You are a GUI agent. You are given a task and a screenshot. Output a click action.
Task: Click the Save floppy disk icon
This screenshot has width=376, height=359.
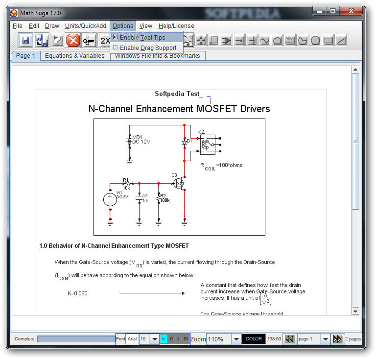[x=25, y=40]
